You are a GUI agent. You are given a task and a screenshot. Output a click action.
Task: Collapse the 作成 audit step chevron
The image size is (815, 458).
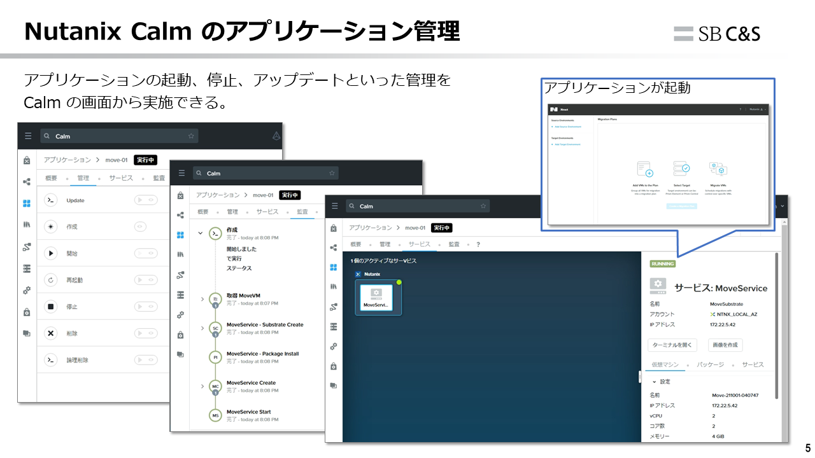tap(201, 233)
